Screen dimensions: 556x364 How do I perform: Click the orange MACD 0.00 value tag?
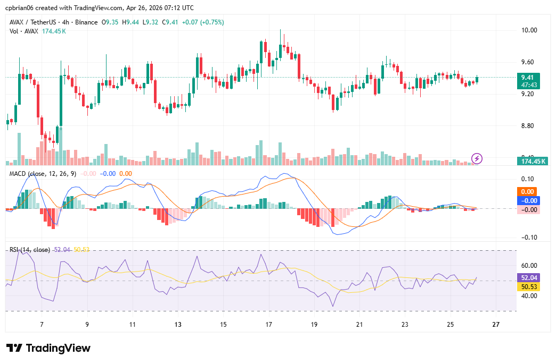(528, 192)
